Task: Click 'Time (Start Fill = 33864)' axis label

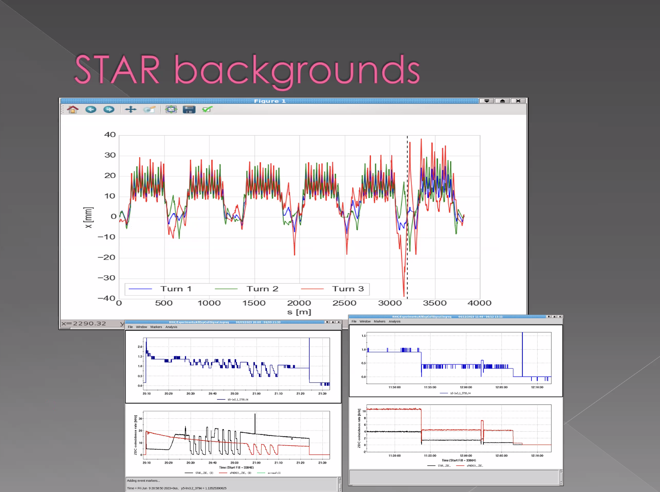Action: coord(459,460)
